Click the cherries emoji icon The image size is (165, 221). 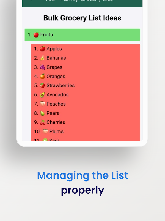(42, 122)
